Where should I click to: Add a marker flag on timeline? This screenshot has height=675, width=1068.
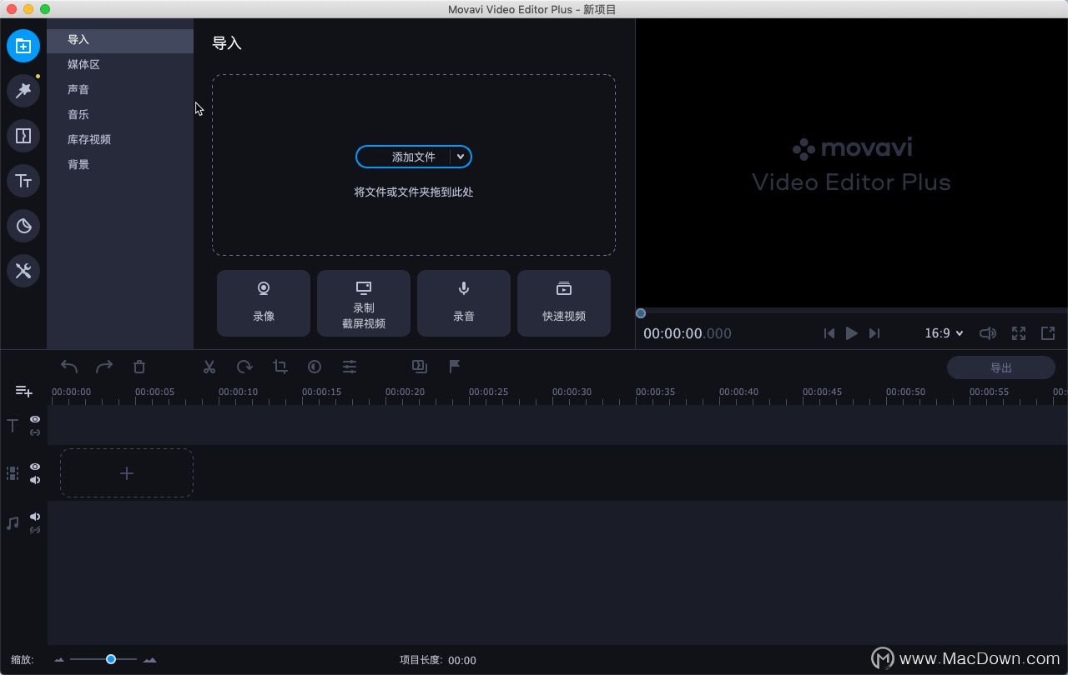point(455,367)
